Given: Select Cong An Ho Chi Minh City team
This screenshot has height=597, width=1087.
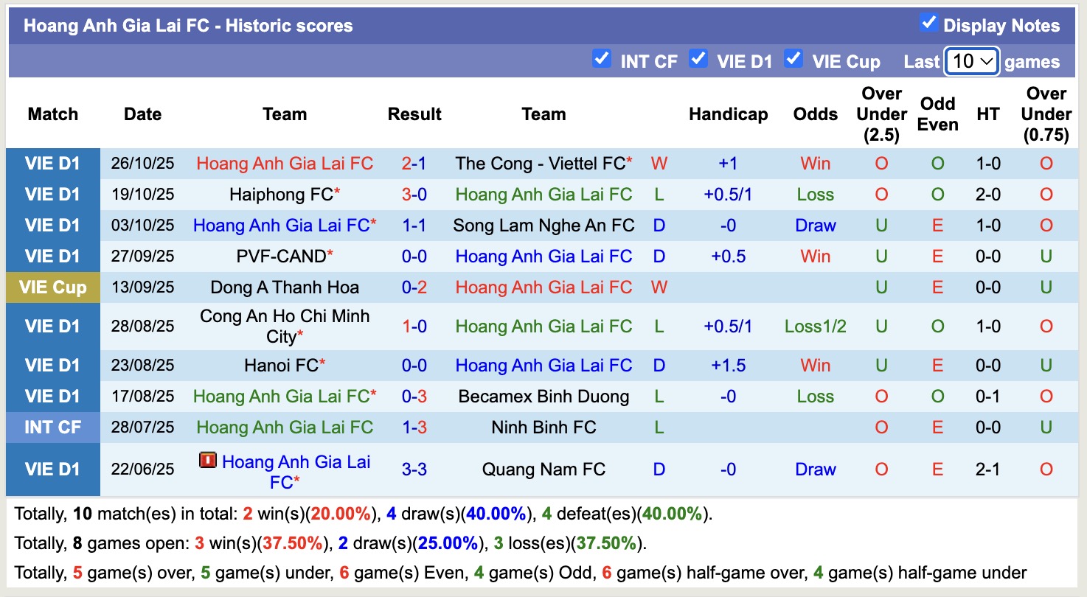Looking at the screenshot, I should coord(285,326).
